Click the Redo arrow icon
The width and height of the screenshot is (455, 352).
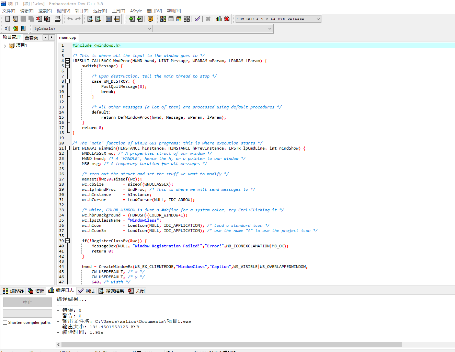(78, 19)
